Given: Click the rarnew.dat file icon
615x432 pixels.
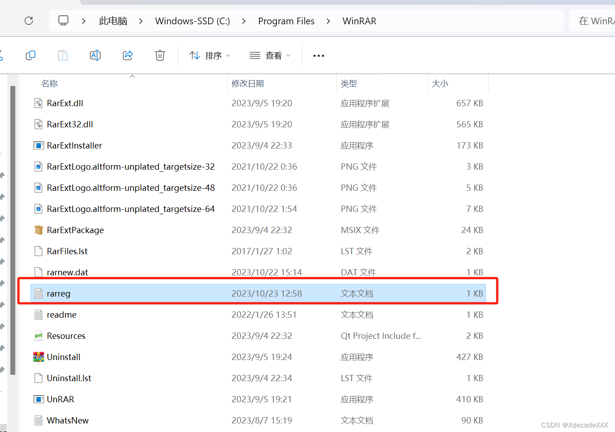Looking at the screenshot, I should (x=39, y=272).
